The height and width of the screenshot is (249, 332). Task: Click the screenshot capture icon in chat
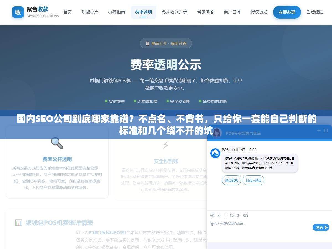point(225,216)
